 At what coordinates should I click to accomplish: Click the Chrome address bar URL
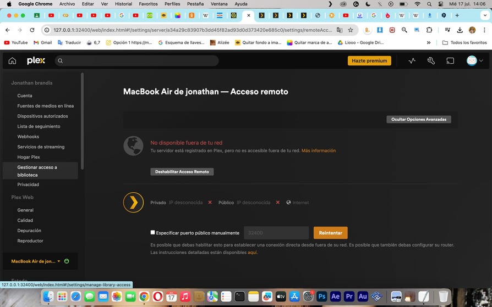193,30
